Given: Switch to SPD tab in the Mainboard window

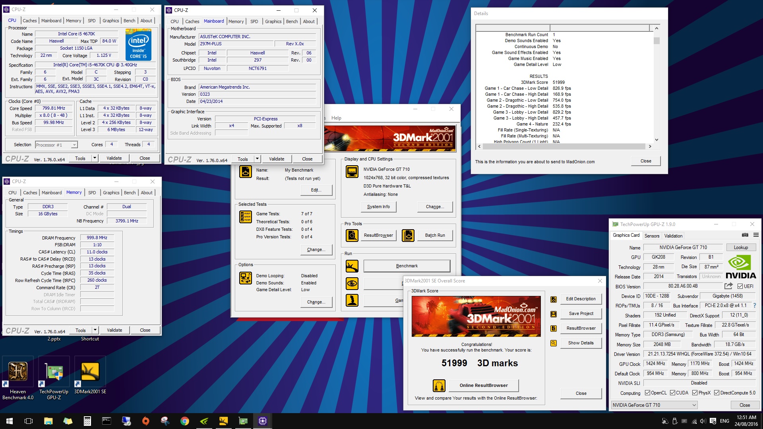Looking at the screenshot, I should point(254,21).
